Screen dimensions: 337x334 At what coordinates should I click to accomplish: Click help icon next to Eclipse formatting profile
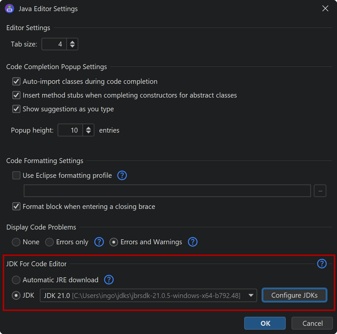click(x=122, y=176)
